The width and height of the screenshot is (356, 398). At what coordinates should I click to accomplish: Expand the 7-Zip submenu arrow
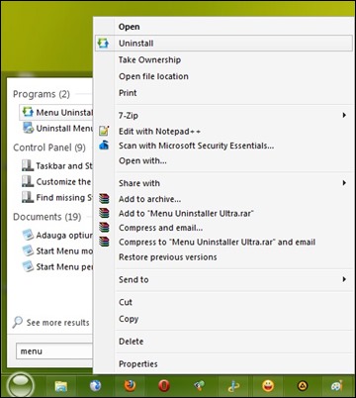(344, 115)
